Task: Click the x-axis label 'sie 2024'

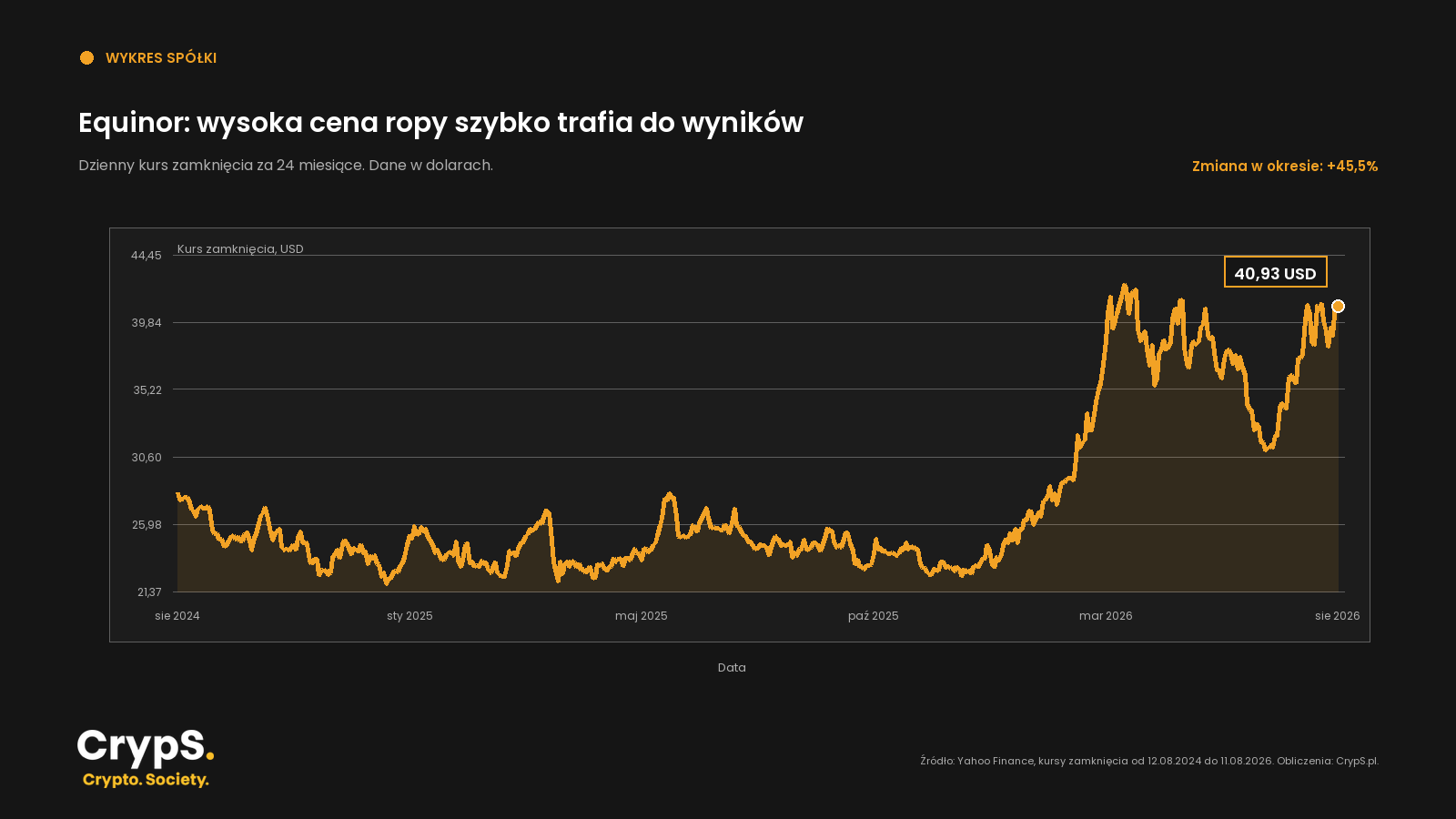Action: tap(177, 616)
